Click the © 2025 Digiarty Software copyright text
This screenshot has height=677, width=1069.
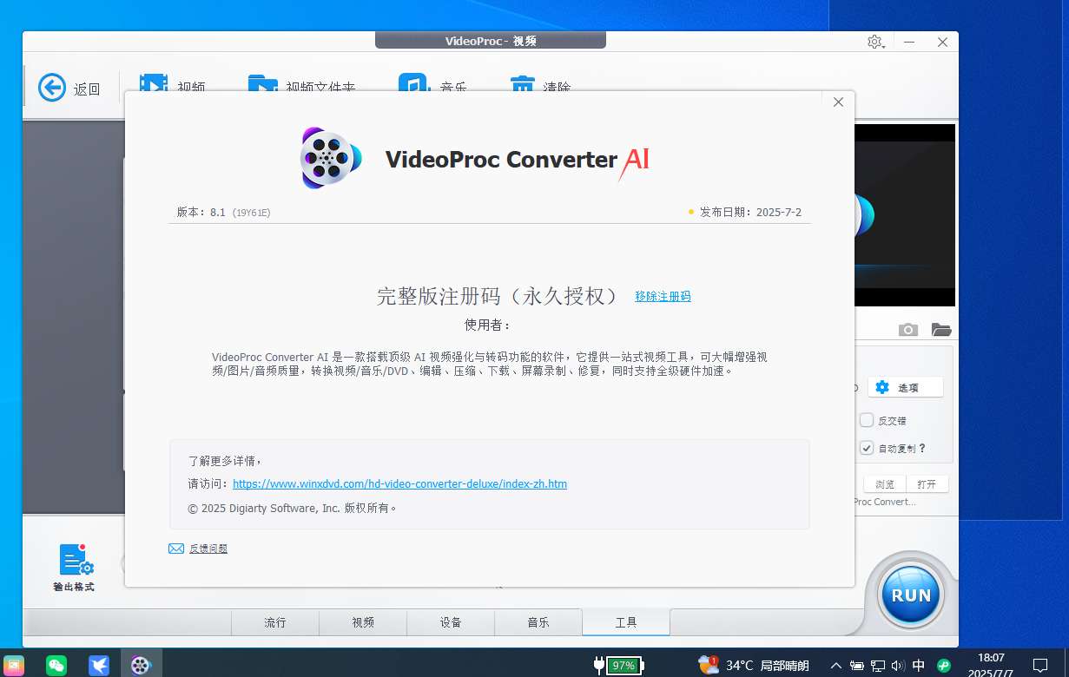(x=293, y=509)
